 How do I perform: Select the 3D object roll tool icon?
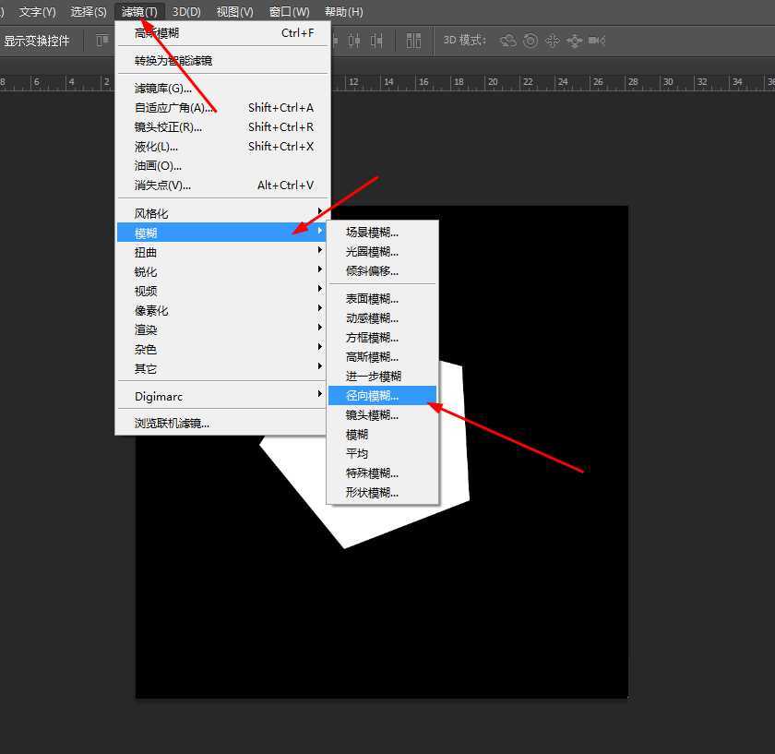pos(529,41)
